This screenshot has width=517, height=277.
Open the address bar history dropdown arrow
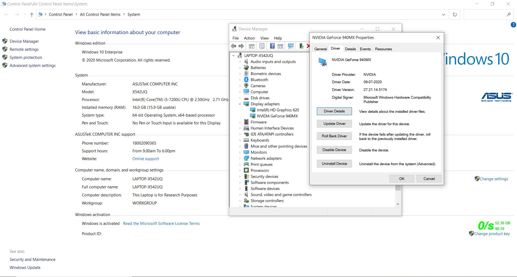coord(443,15)
